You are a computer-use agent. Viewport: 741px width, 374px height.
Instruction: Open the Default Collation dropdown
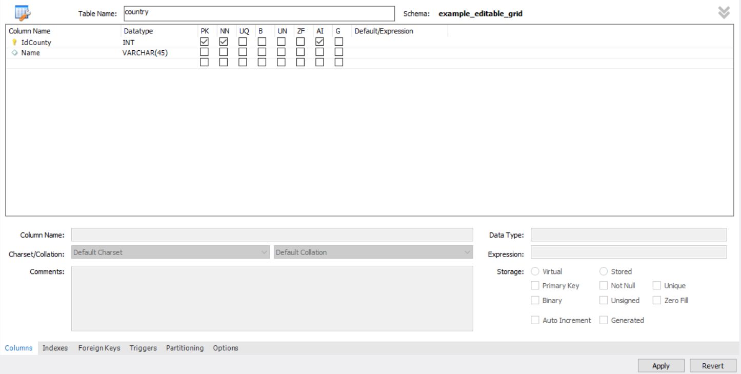pyautogui.click(x=373, y=252)
